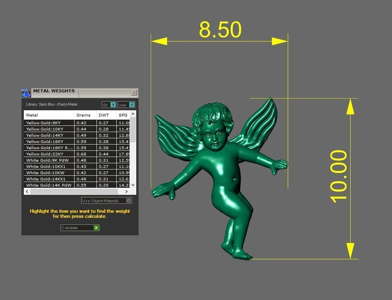Click the Library: Satin Blur label

(x=52, y=104)
